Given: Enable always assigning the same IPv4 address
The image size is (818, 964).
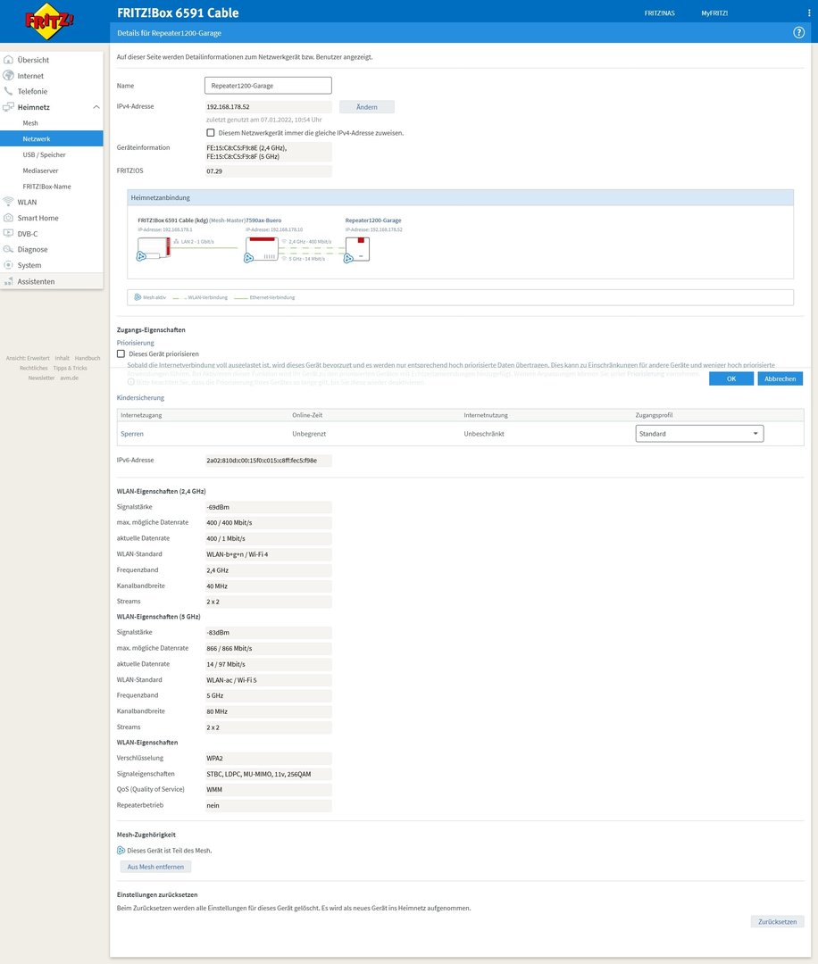Looking at the screenshot, I should pyautogui.click(x=210, y=132).
